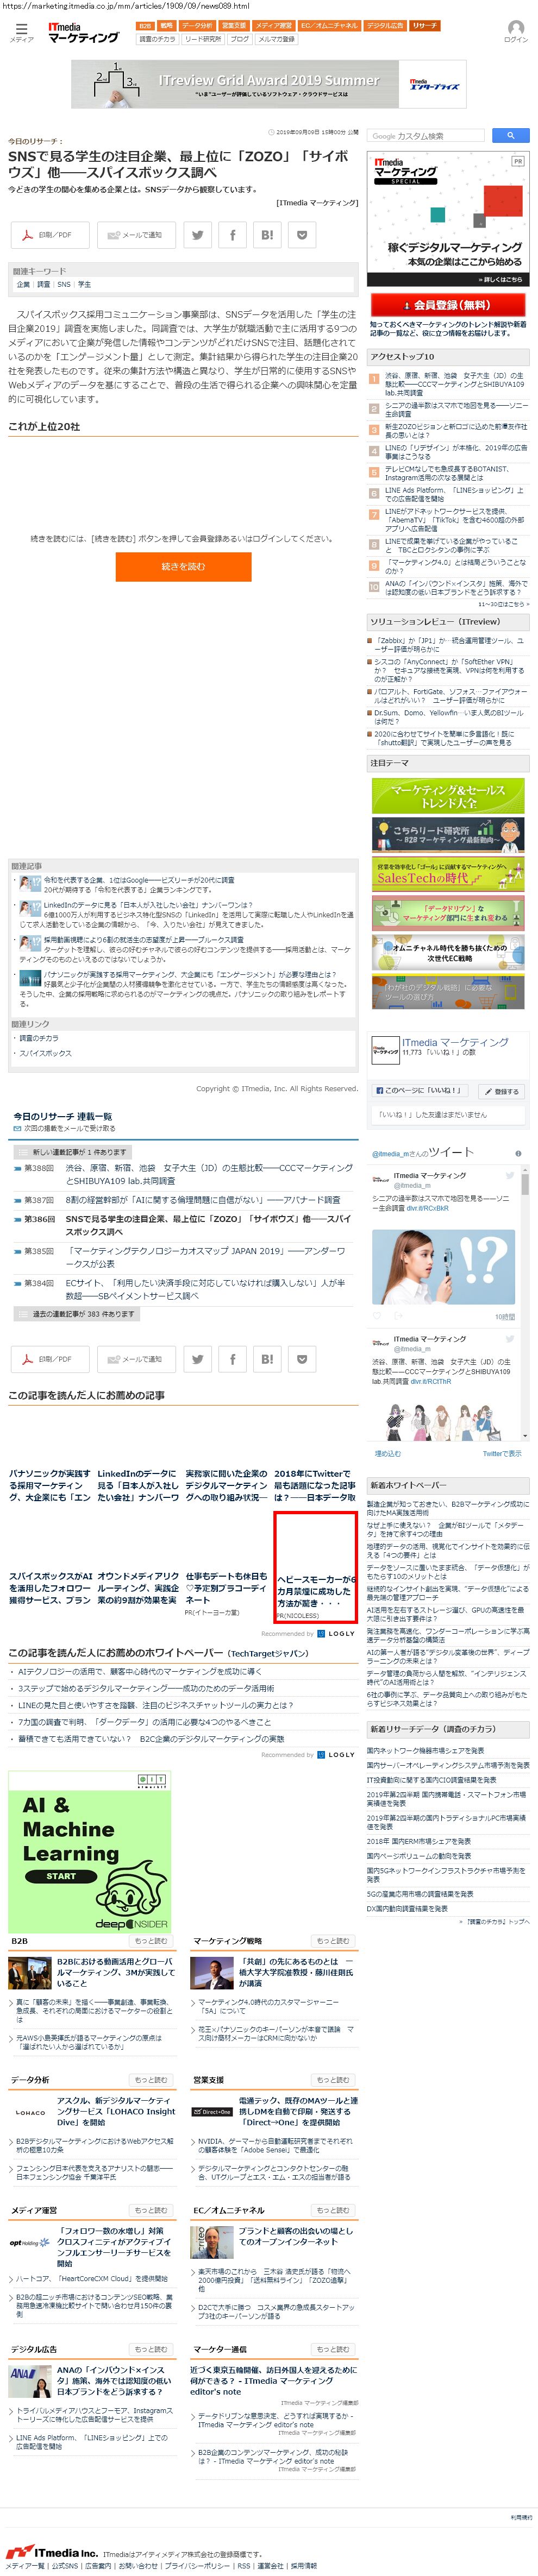The height and width of the screenshot is (2576, 538).
Task: Click the Direct+One logo thumbnail
Action: click(212, 2111)
